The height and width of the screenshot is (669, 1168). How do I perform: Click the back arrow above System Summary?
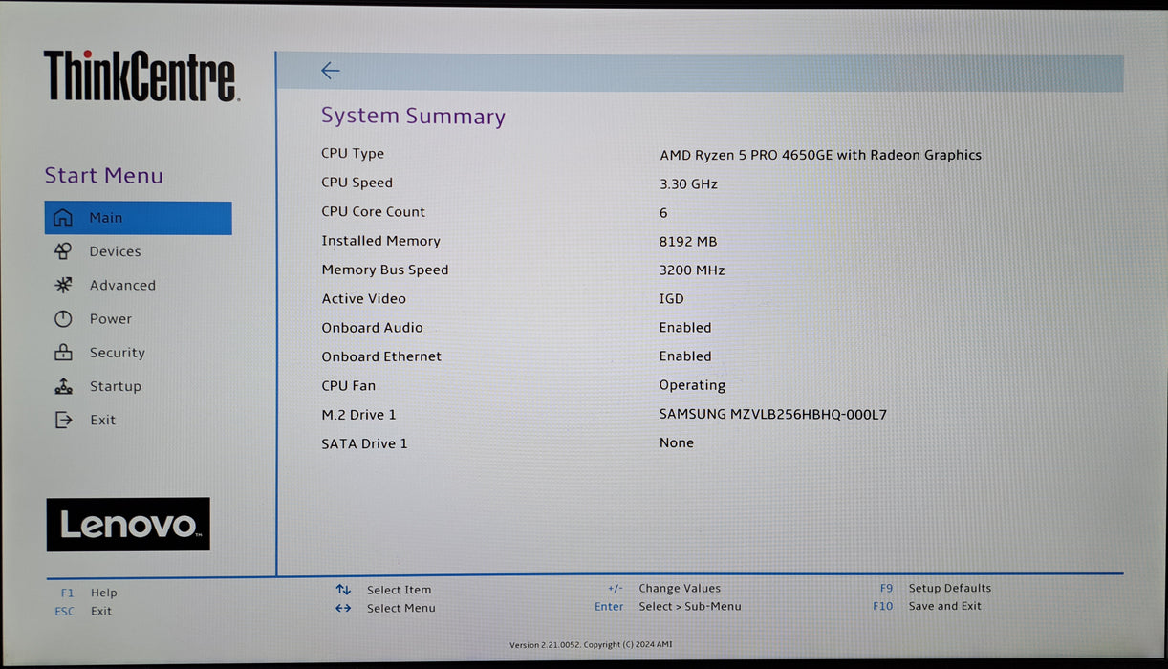pyautogui.click(x=331, y=71)
